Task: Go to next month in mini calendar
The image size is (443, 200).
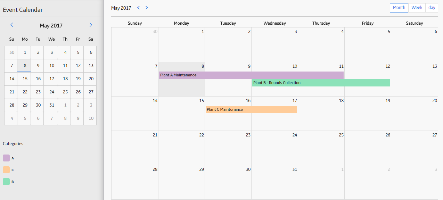Action: click(x=91, y=25)
